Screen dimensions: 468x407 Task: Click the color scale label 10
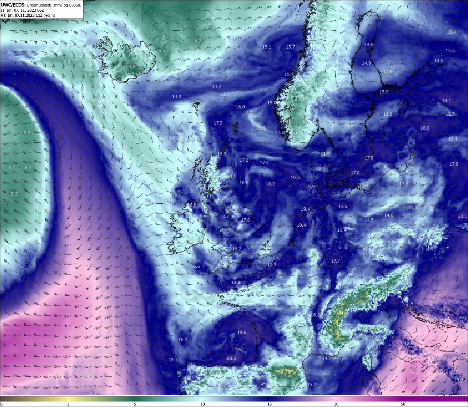[202, 404]
